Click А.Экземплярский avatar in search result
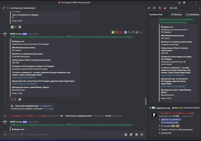201x141 pixels. (154, 115)
